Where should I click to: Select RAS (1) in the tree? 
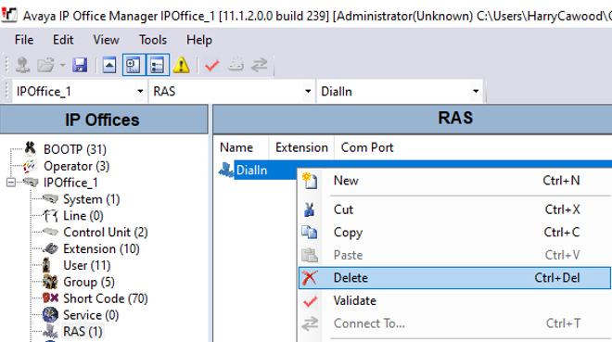(x=83, y=332)
